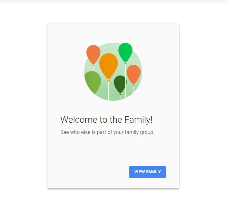Click the long string under the bright green balloon
The height and width of the screenshot is (219, 227).
pyautogui.click(x=125, y=81)
